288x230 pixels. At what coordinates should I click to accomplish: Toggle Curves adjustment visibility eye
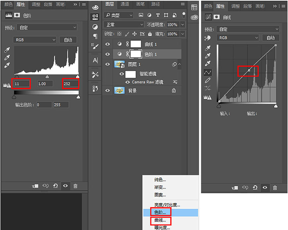pyautogui.click(x=265, y=187)
